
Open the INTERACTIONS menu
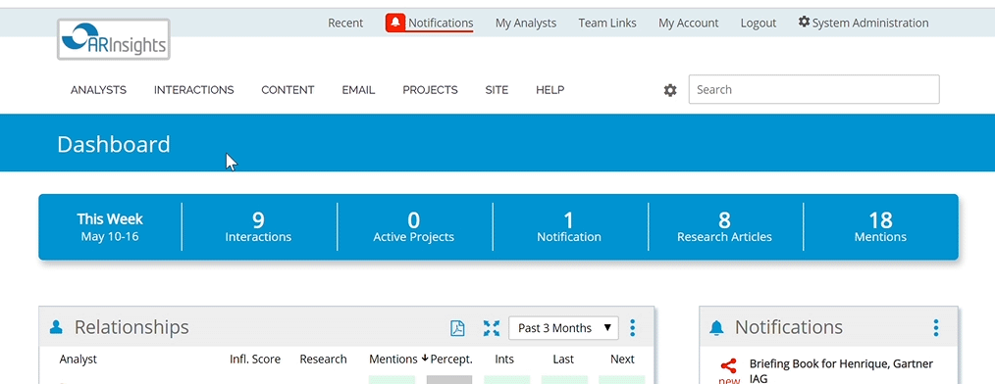pyautogui.click(x=193, y=90)
